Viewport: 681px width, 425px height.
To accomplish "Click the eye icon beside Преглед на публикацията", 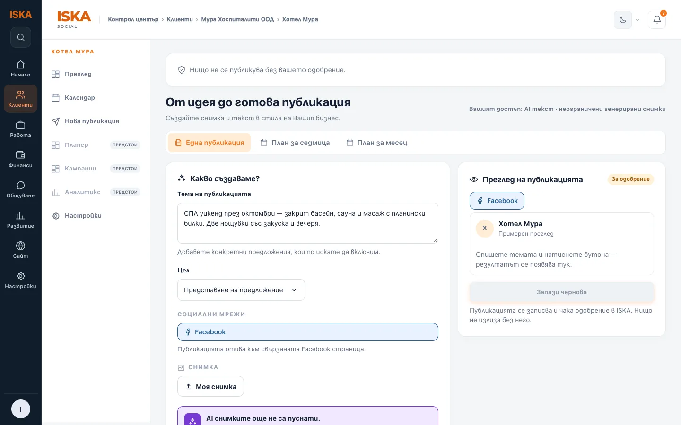I will 474,179.
